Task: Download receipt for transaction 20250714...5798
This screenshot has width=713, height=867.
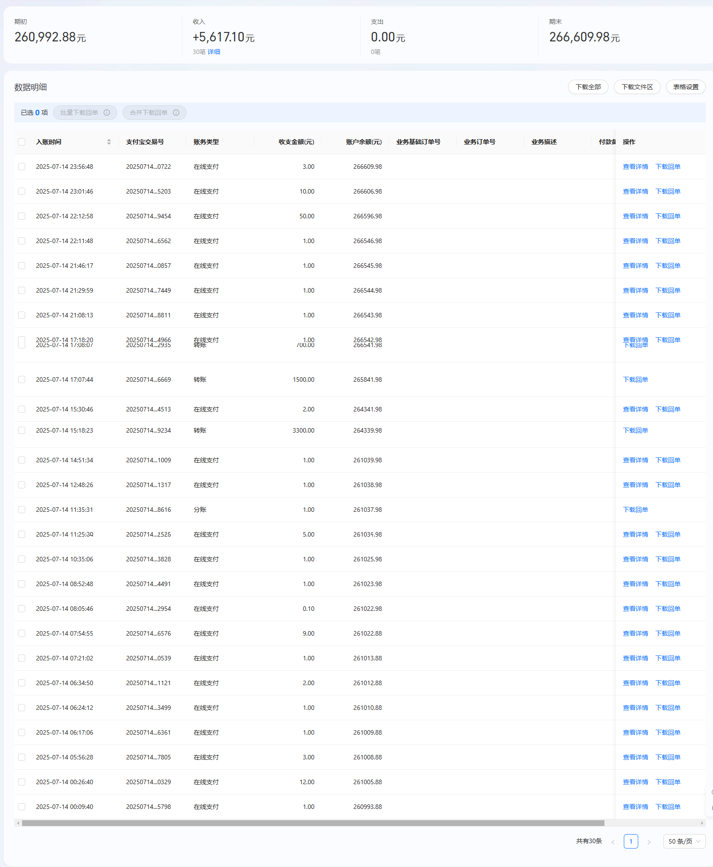Action: [668, 807]
